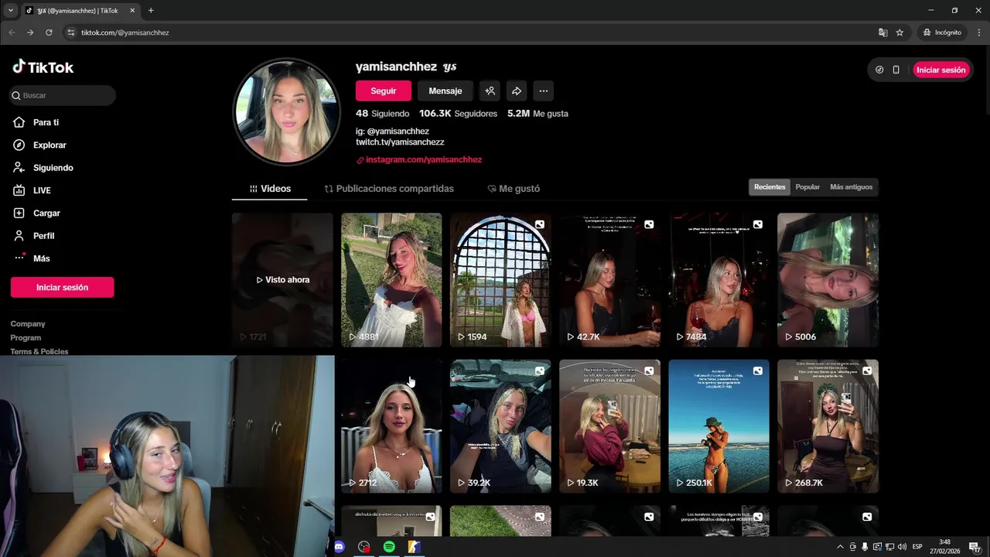Screen dimensions: 990x557
Task: Click the TikTok logo in the sidebar
Action: 43,67
